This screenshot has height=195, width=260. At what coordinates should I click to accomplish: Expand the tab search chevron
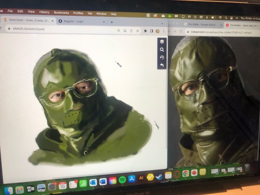[x=162, y=24]
